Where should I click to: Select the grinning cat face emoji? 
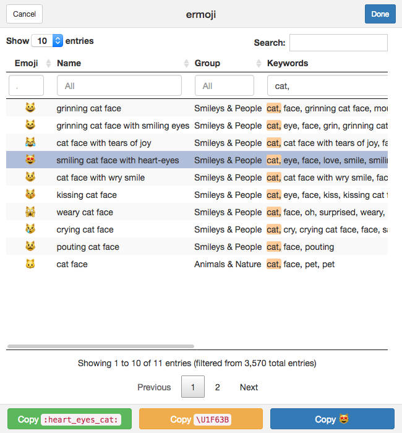coord(30,108)
